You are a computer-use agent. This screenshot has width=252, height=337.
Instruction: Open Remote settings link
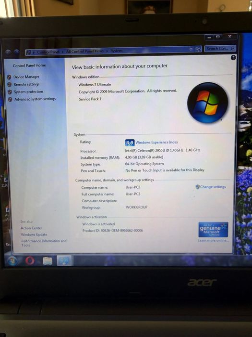(26, 84)
